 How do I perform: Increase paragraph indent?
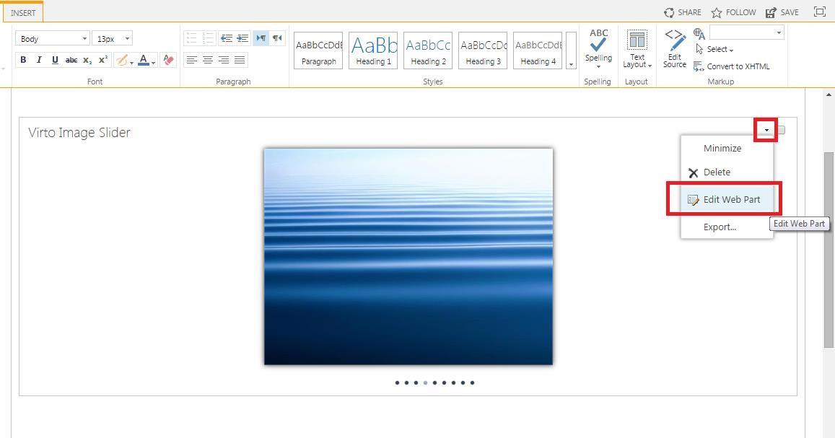[x=242, y=38]
